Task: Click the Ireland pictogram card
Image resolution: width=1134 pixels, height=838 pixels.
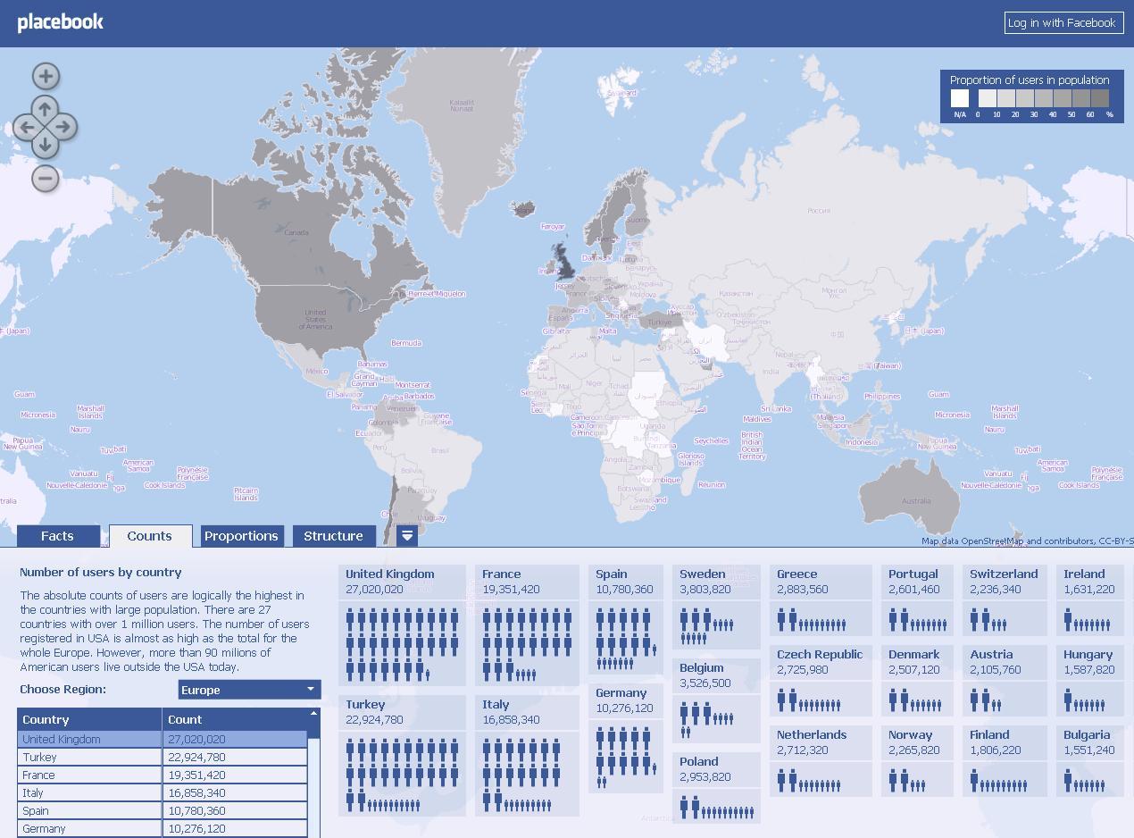Action: click(x=1090, y=599)
